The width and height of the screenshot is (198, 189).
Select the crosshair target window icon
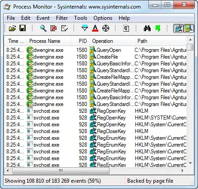106,28
